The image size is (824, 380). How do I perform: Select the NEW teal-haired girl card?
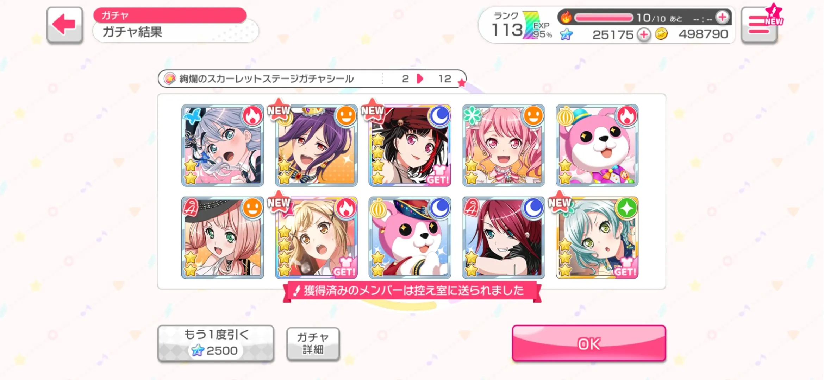(x=597, y=238)
